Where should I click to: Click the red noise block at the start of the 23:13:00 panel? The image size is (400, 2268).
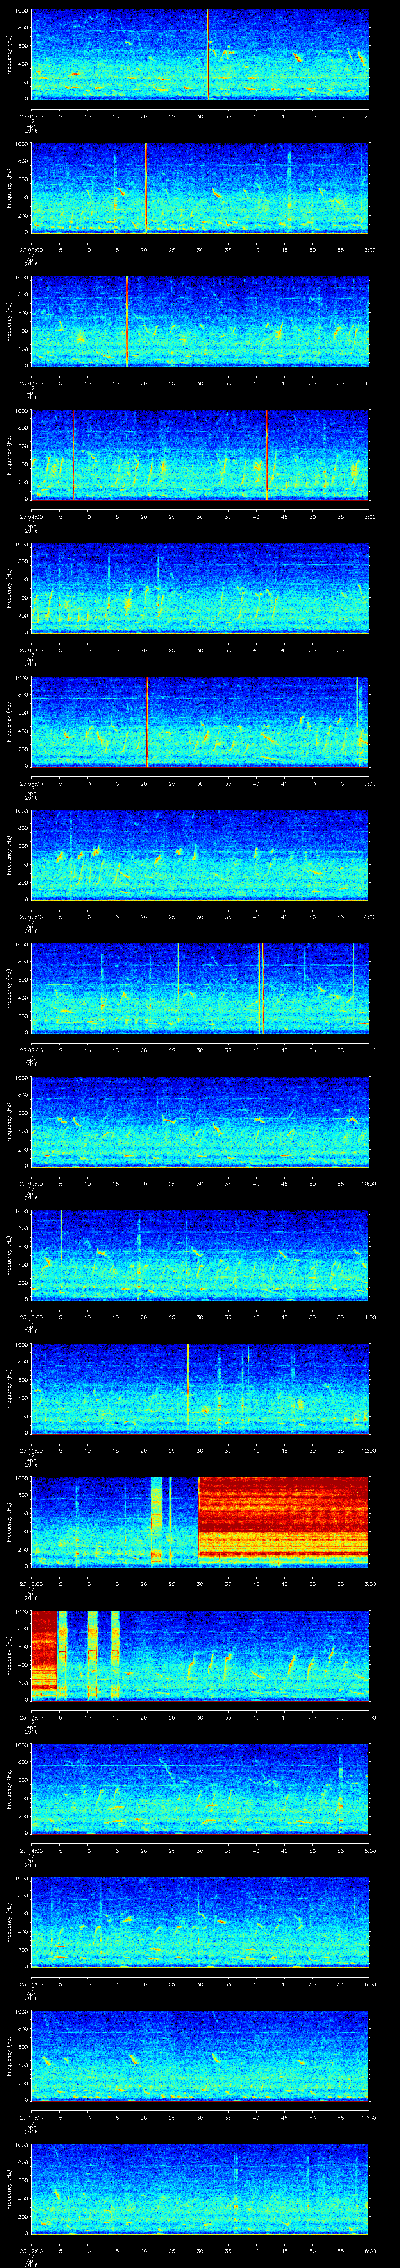pos(44,1654)
